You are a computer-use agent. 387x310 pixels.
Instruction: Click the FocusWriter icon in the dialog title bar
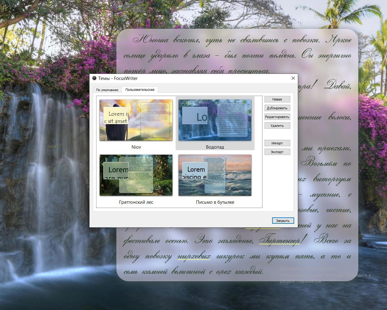(94, 78)
